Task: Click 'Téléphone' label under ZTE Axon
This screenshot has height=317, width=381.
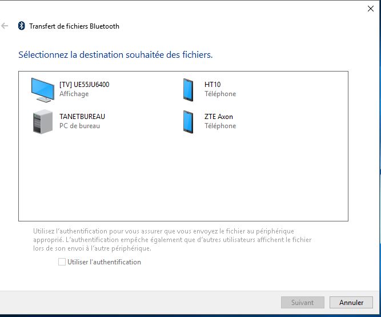Action: [220, 126]
